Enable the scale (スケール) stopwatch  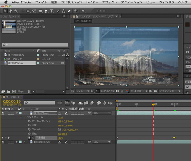[x=29, y=130]
